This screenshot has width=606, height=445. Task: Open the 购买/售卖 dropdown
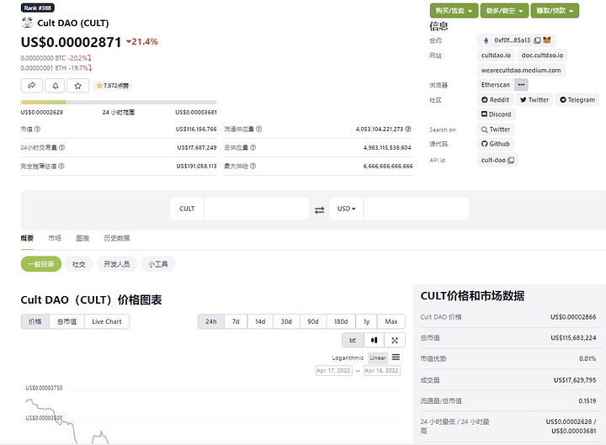[x=454, y=10]
